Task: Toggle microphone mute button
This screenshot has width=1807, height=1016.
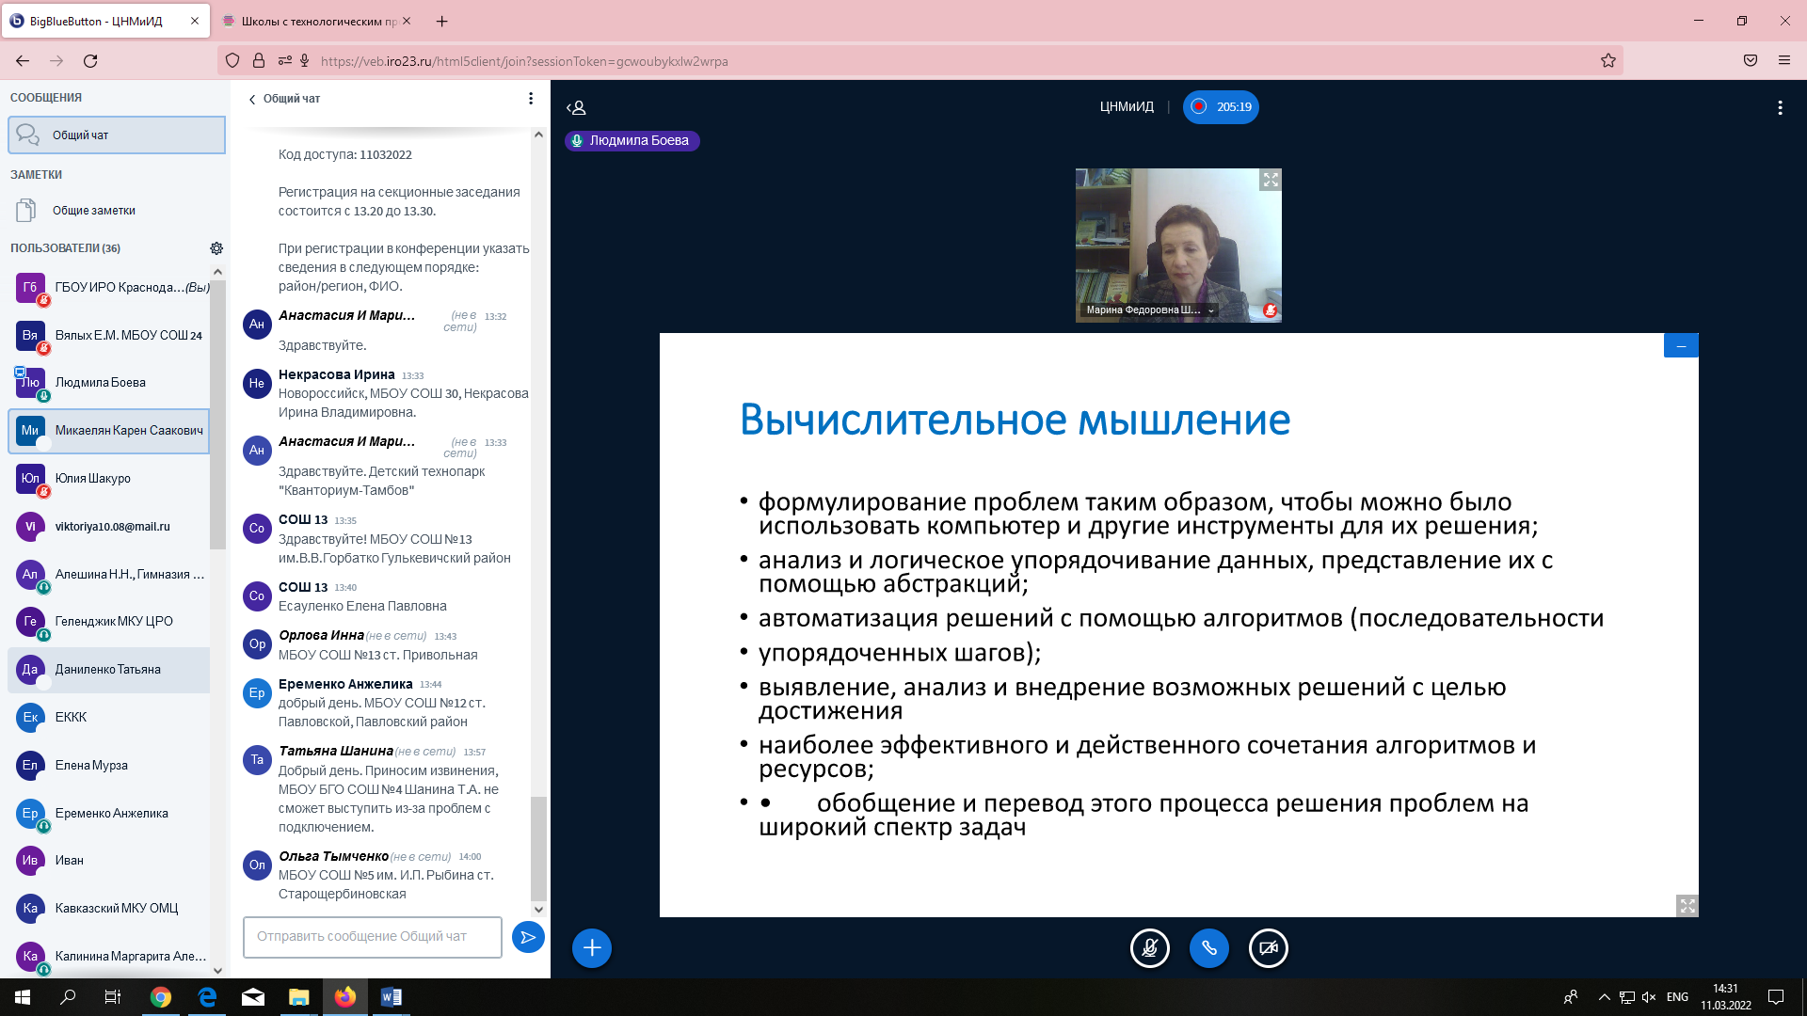Action: pos(1149,948)
